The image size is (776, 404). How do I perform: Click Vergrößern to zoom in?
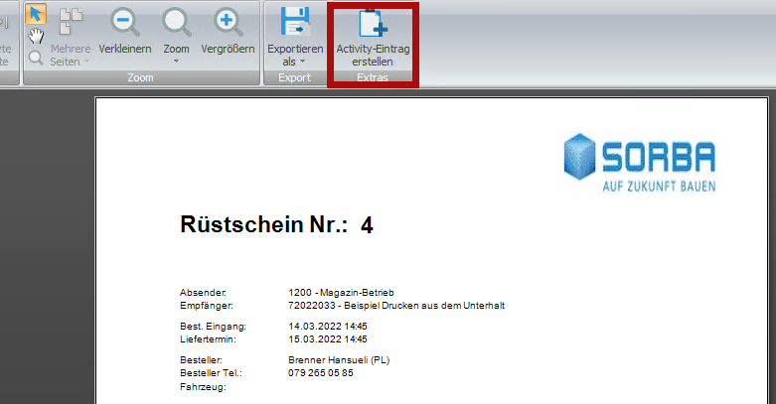pyautogui.click(x=228, y=32)
